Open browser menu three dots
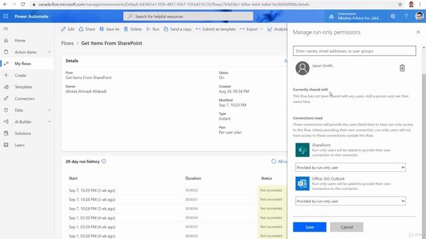 tap(420, 5)
